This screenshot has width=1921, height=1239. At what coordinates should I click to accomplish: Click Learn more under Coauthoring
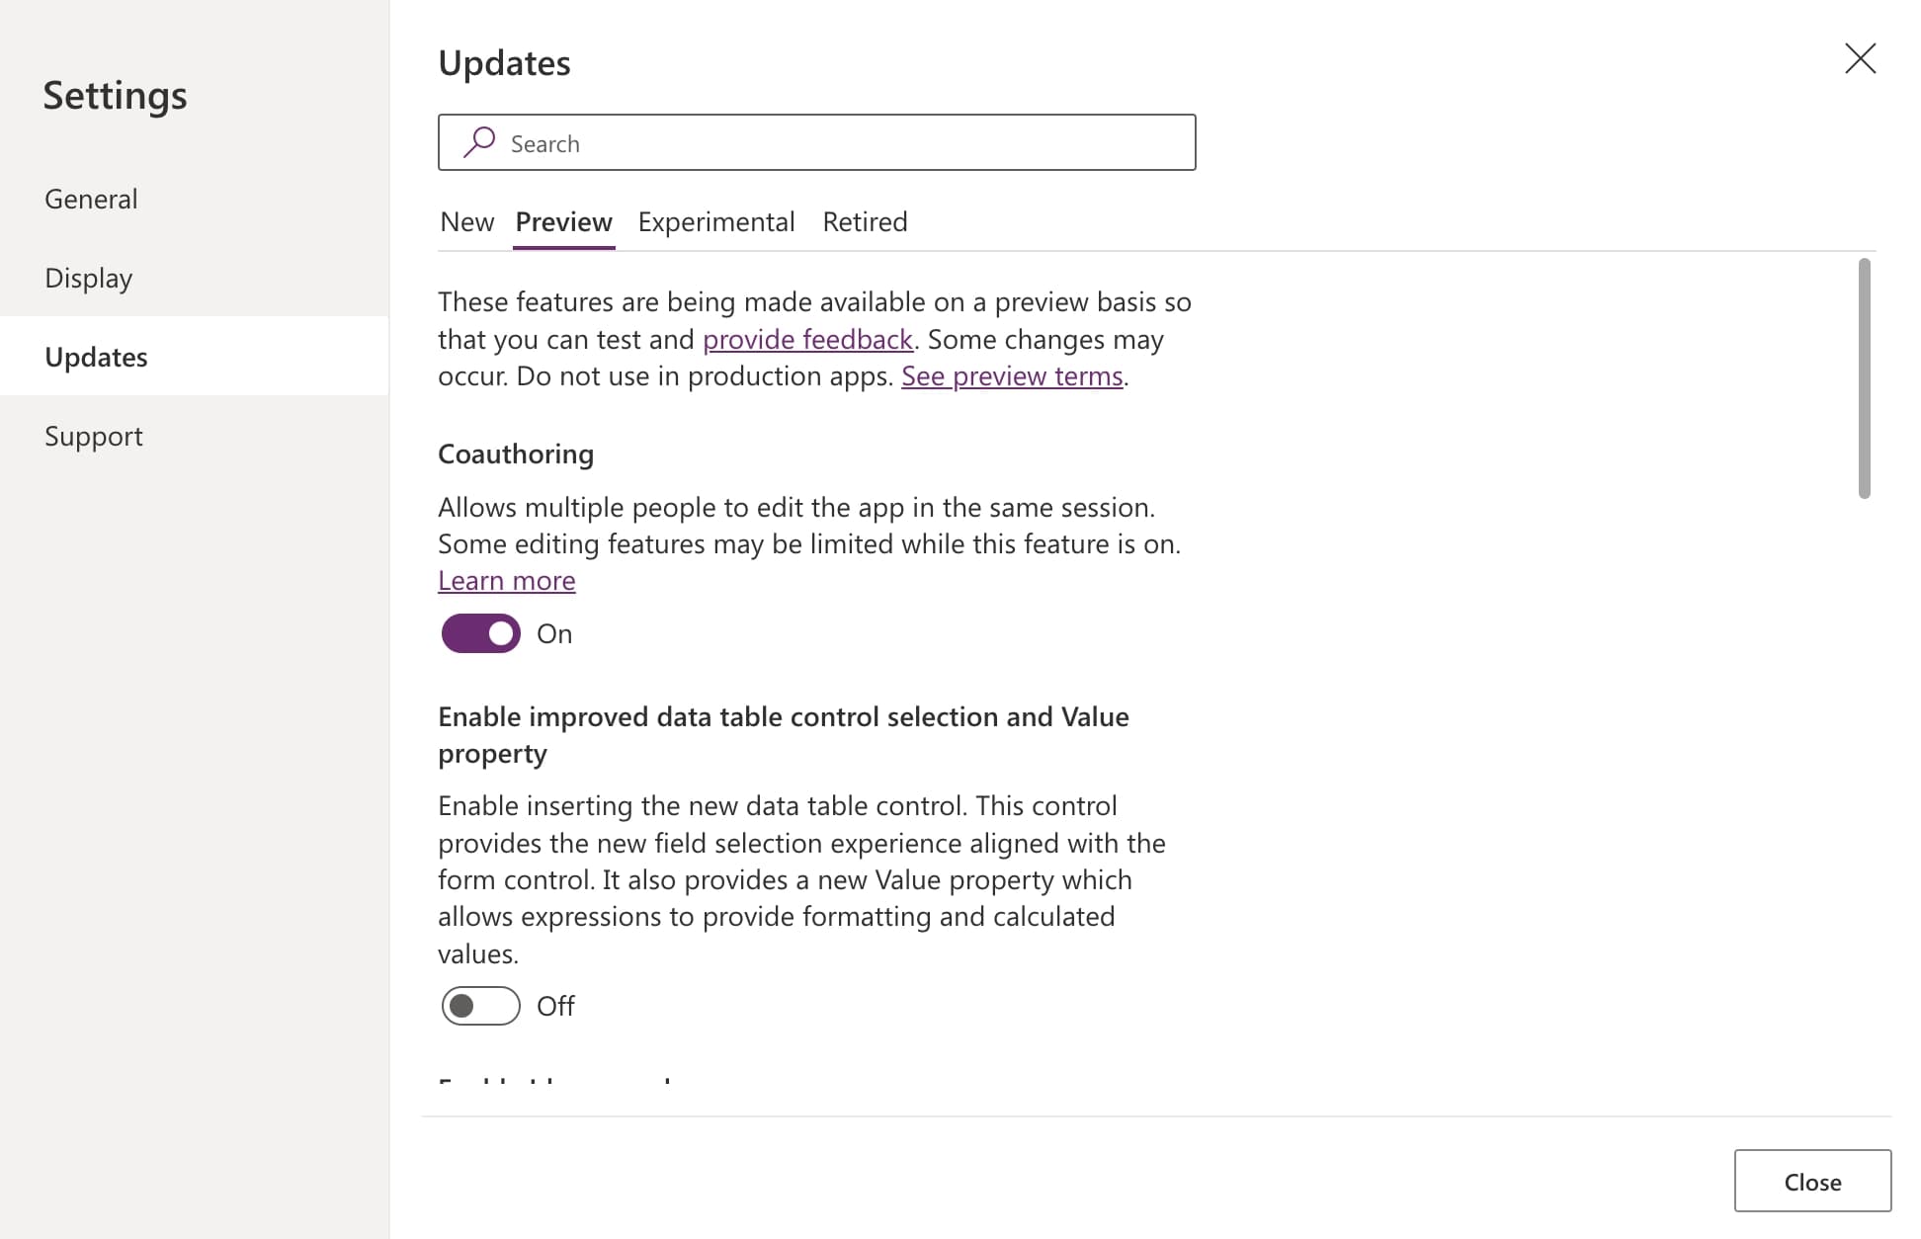point(506,581)
